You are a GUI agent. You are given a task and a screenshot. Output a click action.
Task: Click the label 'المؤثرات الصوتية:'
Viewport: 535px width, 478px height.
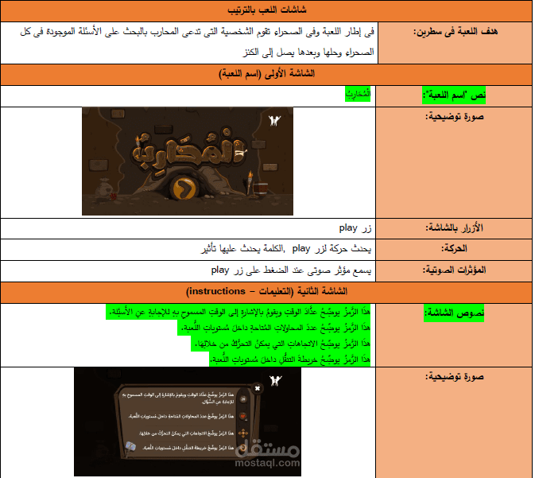click(454, 270)
